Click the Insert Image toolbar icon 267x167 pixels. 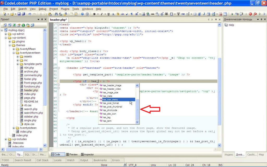coord(143,14)
